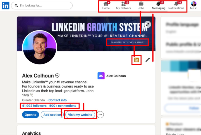Viewport: 201px width, 135px height.
Task: Open Contact info
Action: (58, 100)
